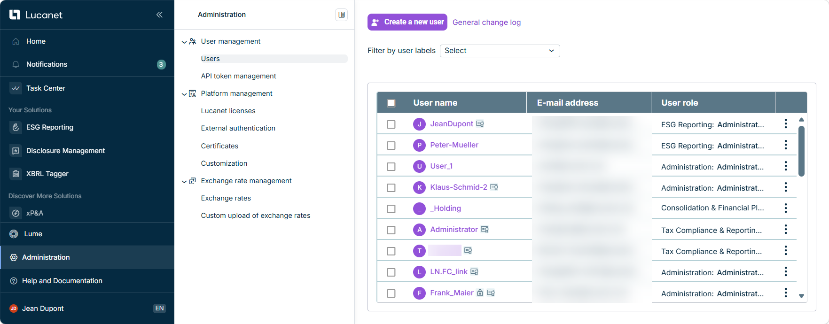The image size is (829, 324).
Task: Open External authentication page
Action: pos(238,128)
